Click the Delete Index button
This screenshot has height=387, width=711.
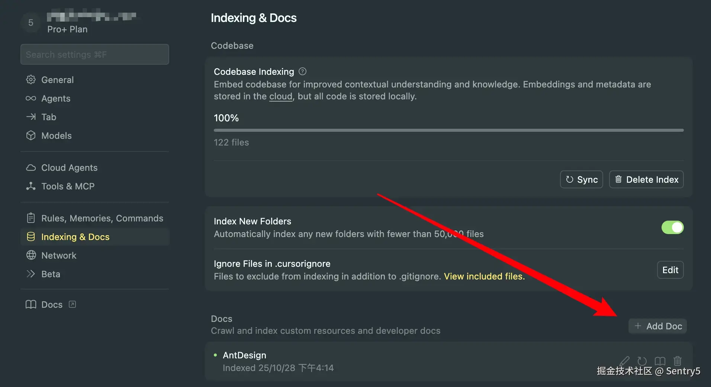click(x=646, y=180)
